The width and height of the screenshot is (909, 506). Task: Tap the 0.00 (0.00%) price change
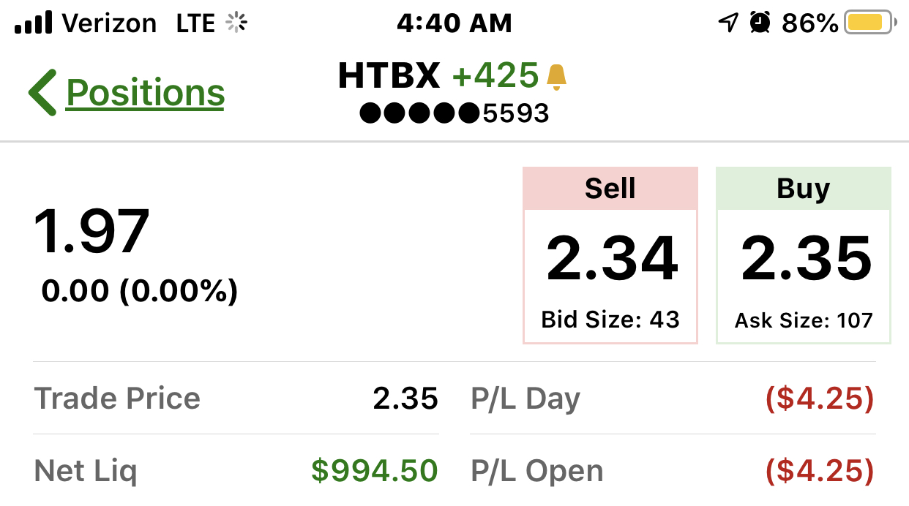[140, 291]
